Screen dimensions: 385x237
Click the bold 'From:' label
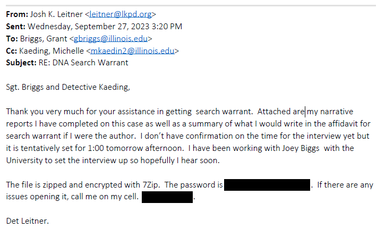pyautogui.click(x=17, y=14)
